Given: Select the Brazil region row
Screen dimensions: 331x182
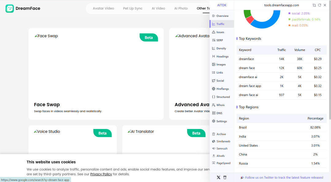Looking at the screenshot, I should click(282, 127).
